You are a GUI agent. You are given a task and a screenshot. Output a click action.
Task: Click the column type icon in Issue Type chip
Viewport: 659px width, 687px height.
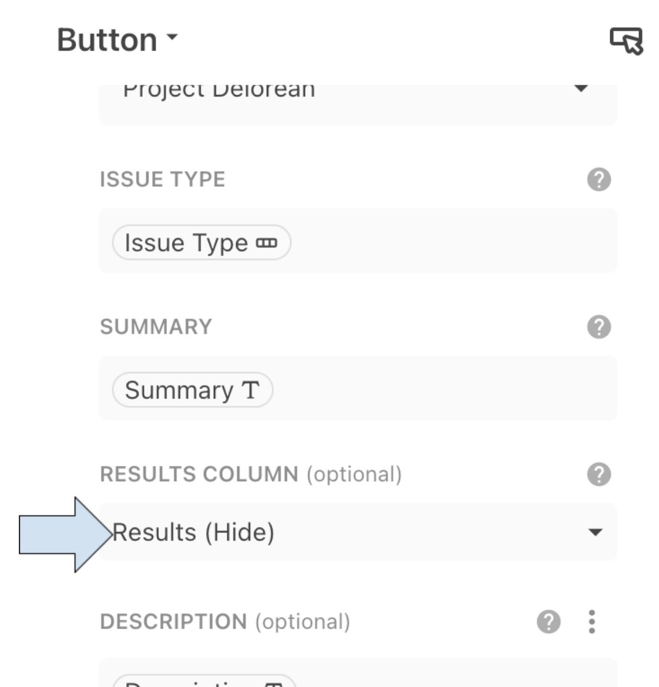point(266,243)
